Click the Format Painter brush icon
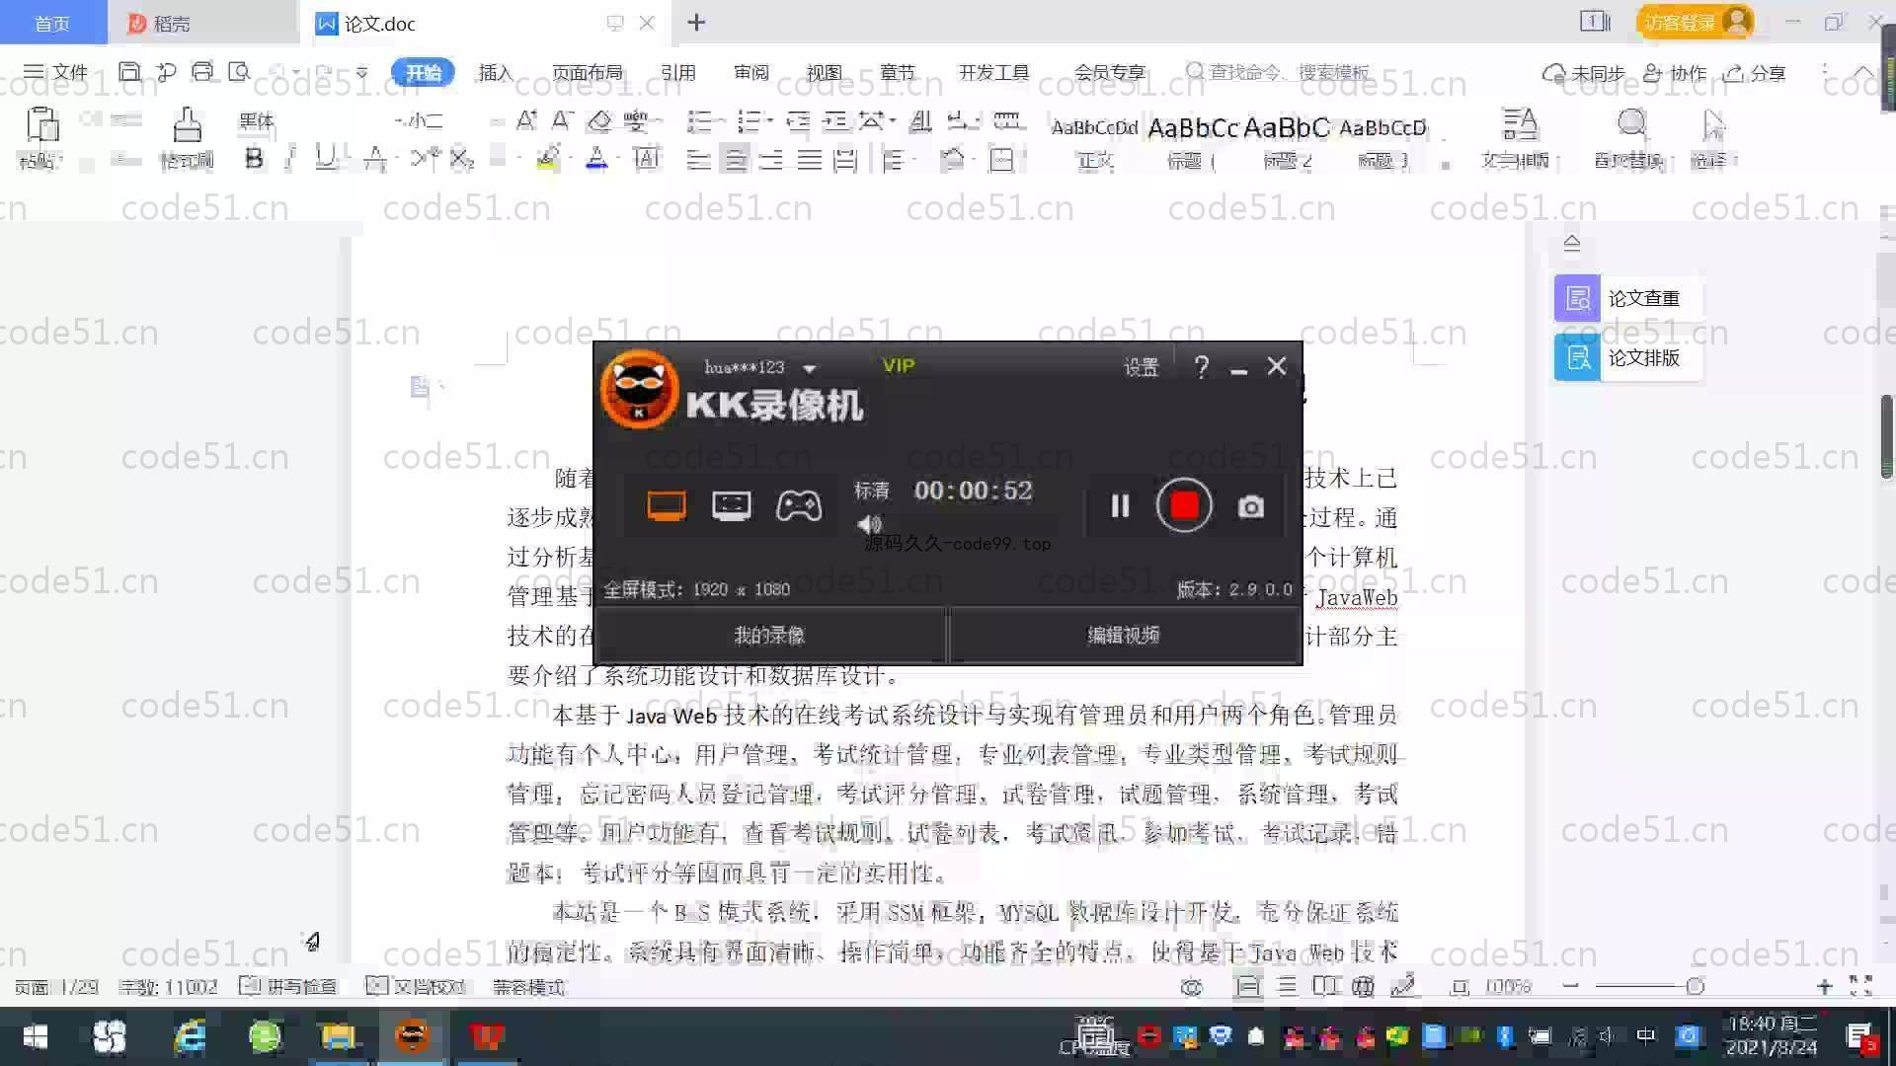The image size is (1896, 1066). click(187, 126)
